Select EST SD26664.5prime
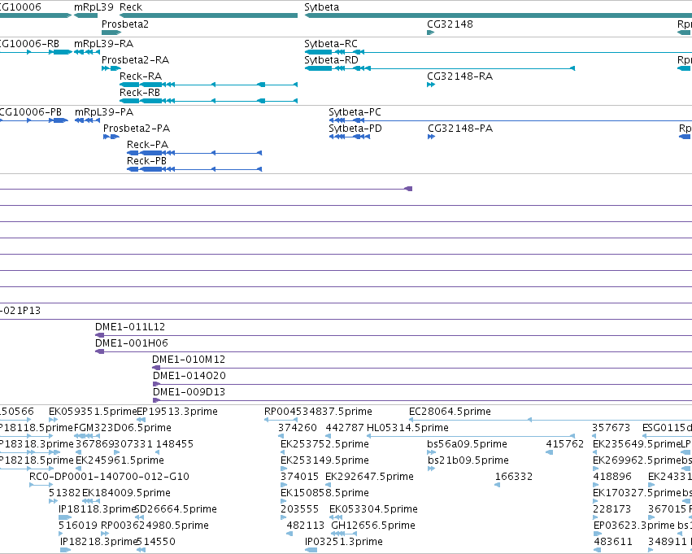This screenshot has height=554, width=692. pyautogui.click(x=176, y=509)
